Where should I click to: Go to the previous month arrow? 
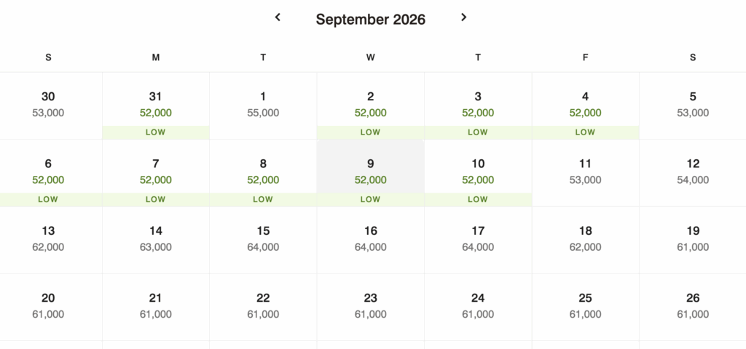coord(278,17)
